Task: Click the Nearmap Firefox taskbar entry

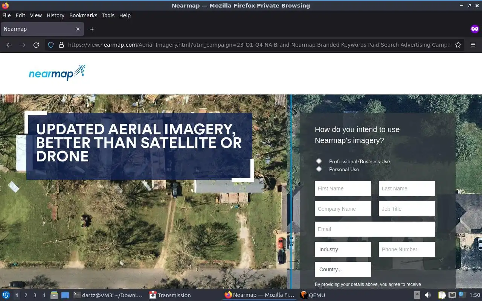Action: (x=260, y=295)
